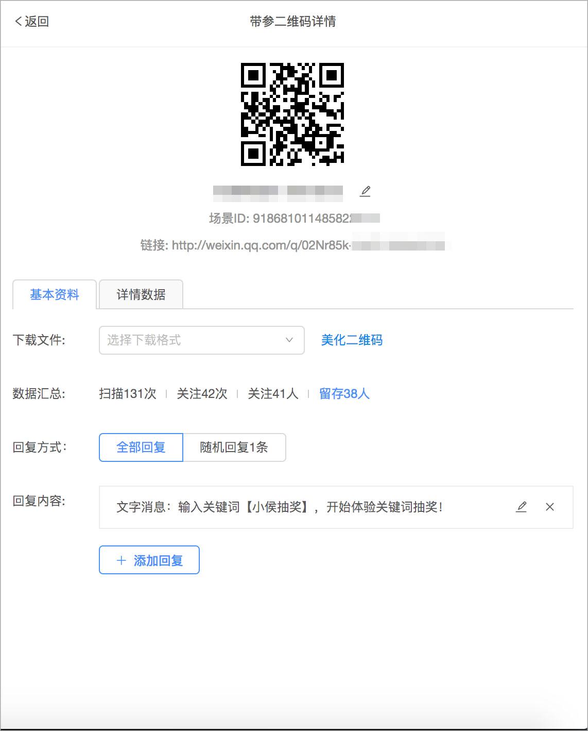This screenshot has width=588, height=731.
Task: Click the 添加回复 button
Action: [149, 560]
